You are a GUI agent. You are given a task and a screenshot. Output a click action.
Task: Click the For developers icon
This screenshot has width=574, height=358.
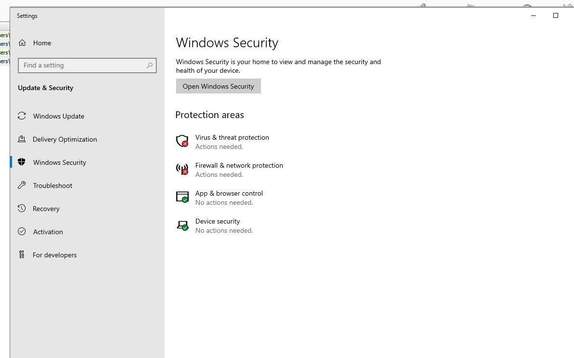pos(22,255)
